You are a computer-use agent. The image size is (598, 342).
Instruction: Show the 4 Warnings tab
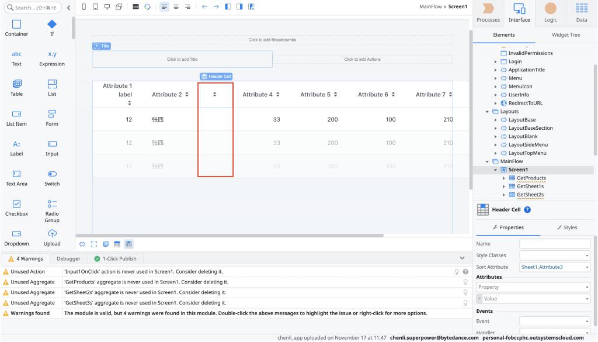(x=26, y=258)
